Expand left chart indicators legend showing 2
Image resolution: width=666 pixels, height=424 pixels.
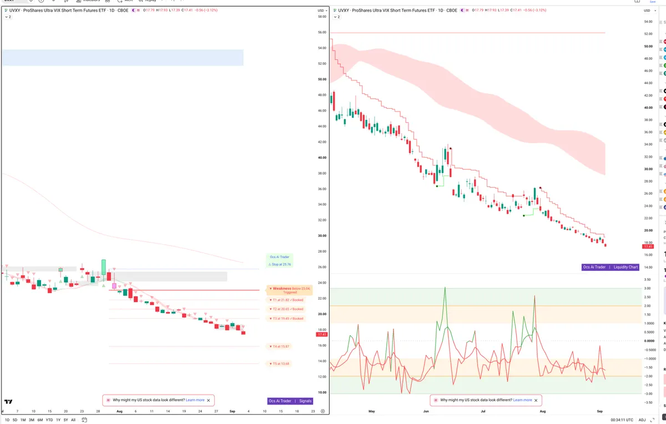pos(8,17)
